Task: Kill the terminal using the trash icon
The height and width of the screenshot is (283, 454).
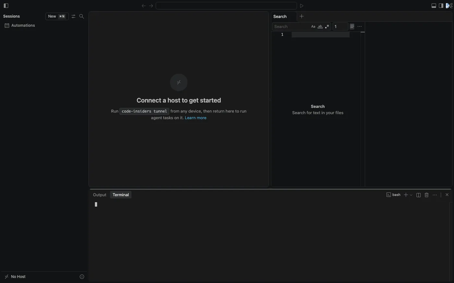Action: coord(426,195)
